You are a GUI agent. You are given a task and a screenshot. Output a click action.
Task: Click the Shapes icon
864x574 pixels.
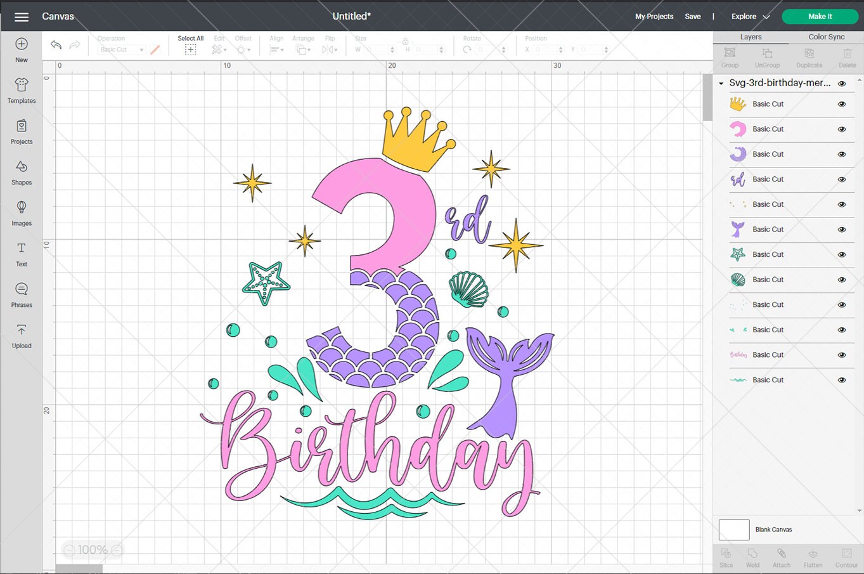[x=21, y=172]
